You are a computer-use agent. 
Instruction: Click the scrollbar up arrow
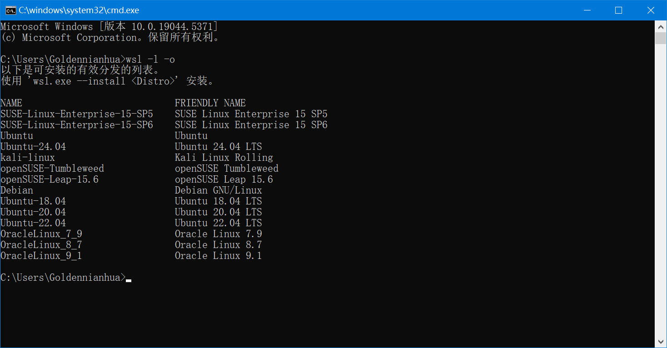point(661,26)
